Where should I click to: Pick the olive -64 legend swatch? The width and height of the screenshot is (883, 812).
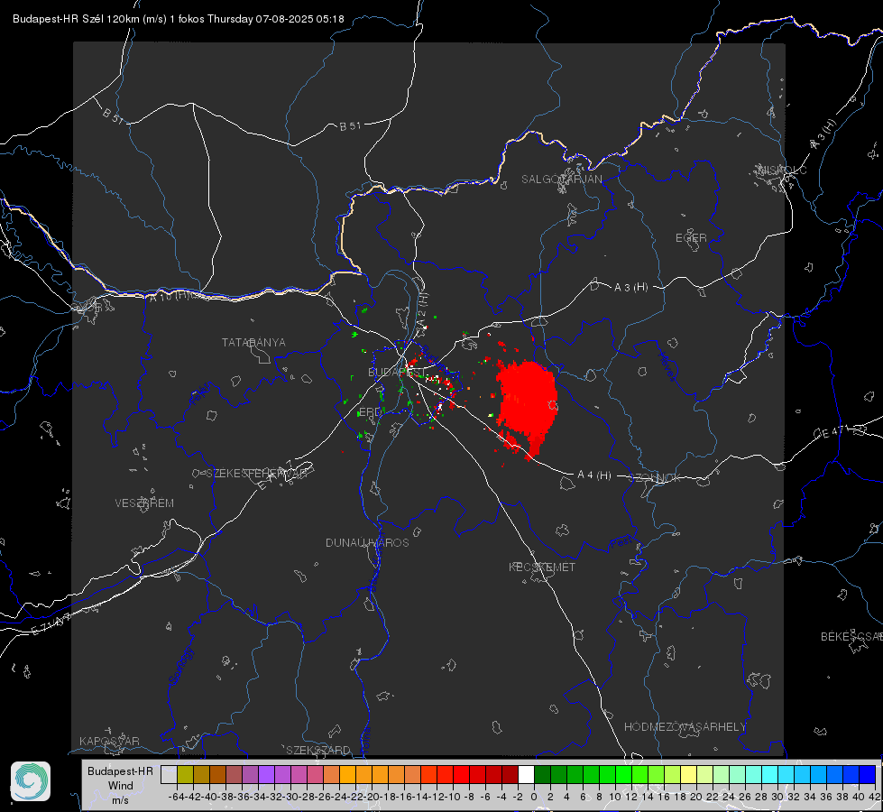click(x=185, y=774)
